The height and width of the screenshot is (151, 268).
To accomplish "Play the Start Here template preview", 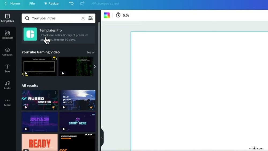I will pos(64,129).
